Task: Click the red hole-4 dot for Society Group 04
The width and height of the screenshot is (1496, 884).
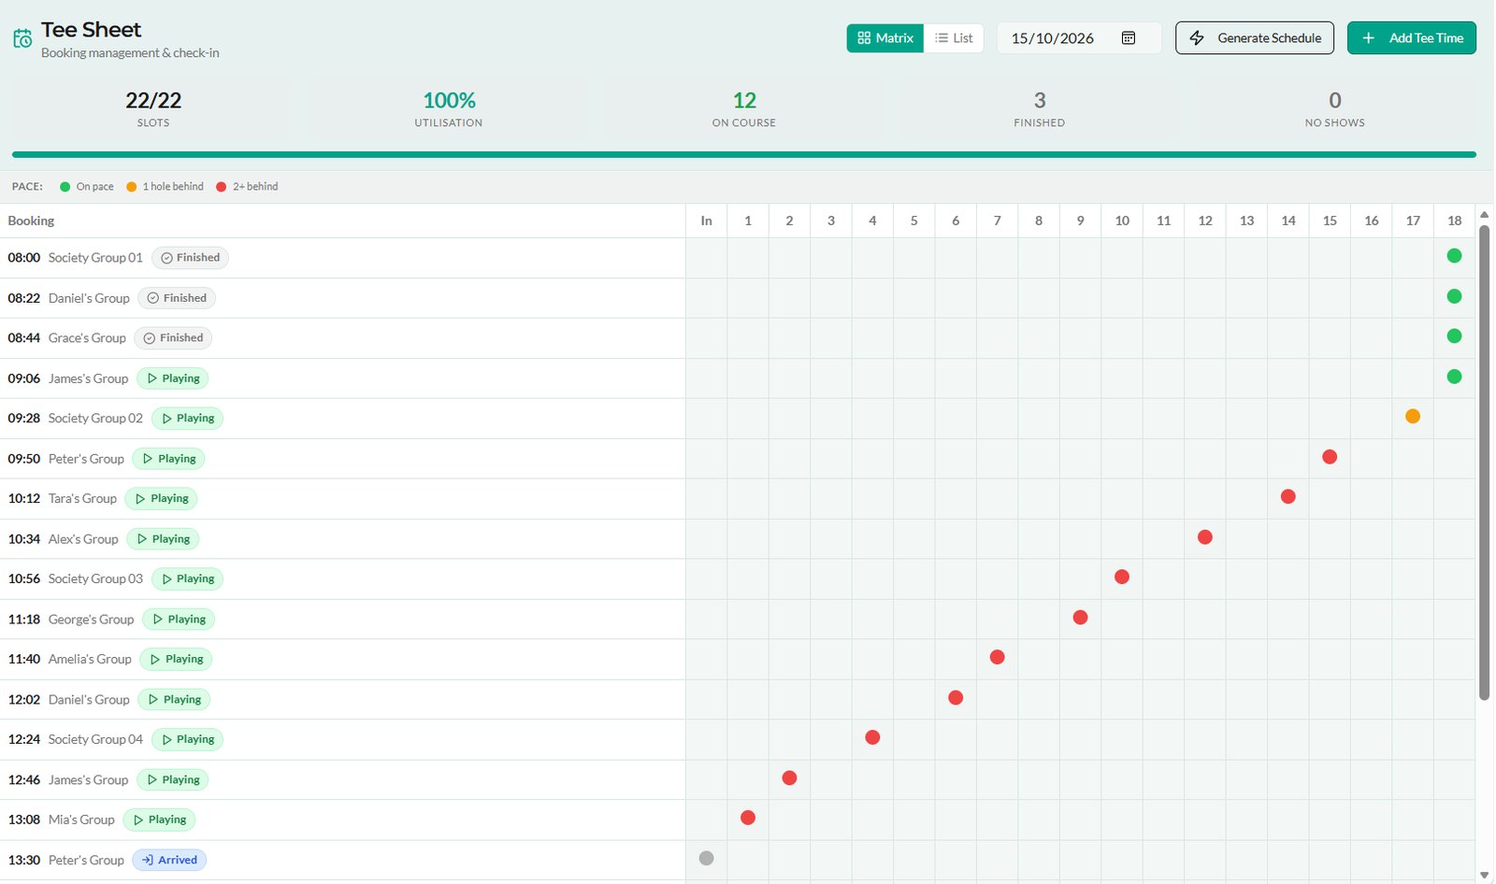Action: click(x=872, y=738)
